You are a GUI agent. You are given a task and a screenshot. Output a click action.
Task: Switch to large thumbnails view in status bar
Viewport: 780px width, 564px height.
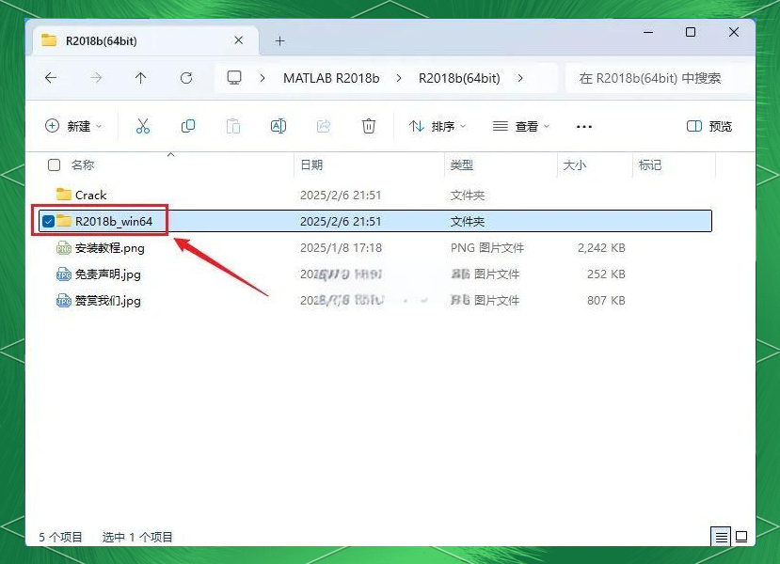coord(741,537)
